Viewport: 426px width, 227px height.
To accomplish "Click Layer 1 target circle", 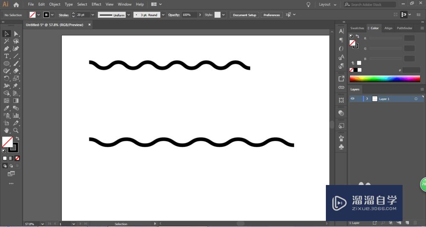I will pos(416,99).
